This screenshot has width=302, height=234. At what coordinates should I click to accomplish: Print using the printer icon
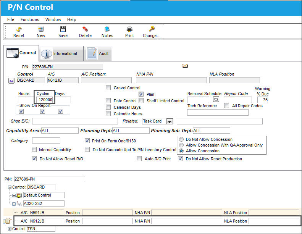point(129,29)
